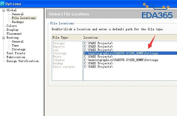Select Strategy under Routing
Viewport: 177px width, 116px height.
pyautogui.click(x=18, y=49)
